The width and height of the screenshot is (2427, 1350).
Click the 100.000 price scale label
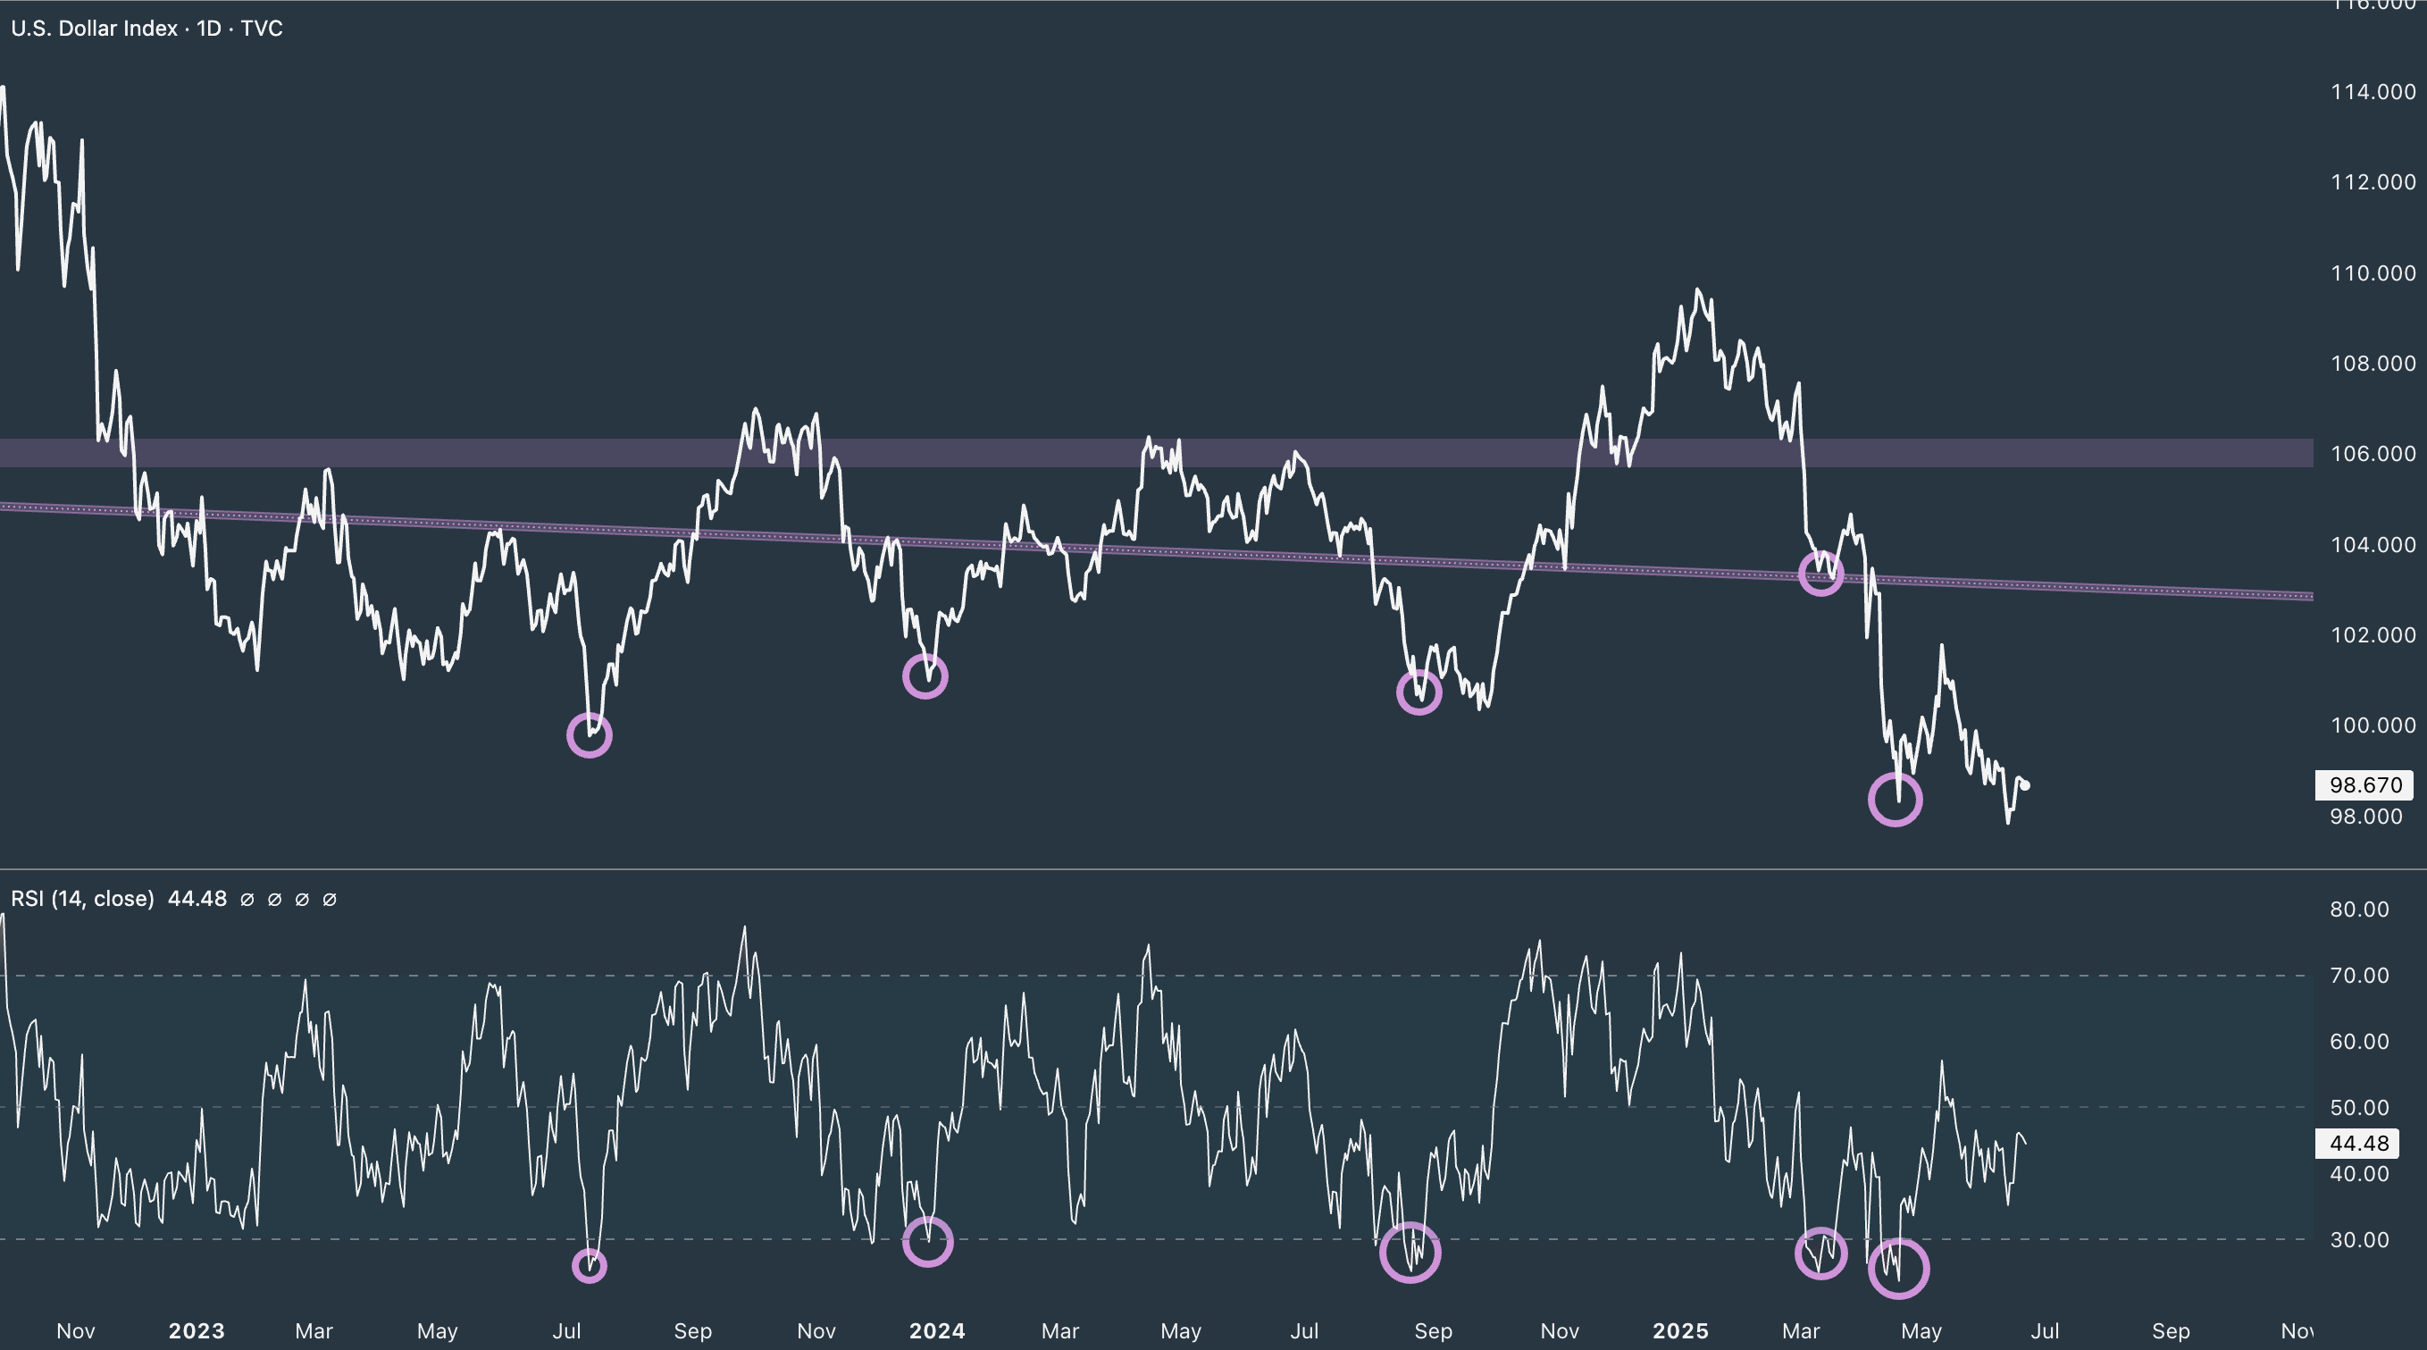click(x=2373, y=725)
